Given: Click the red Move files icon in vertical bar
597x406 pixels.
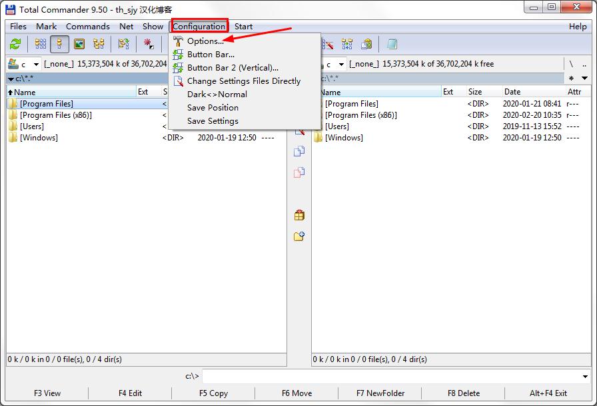Looking at the screenshot, I should 299,172.
